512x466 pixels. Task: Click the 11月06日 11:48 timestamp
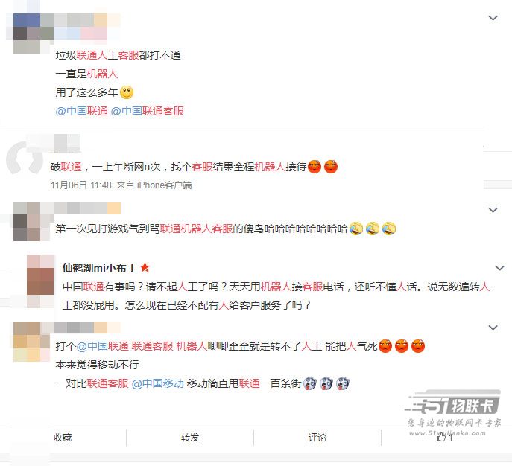pos(81,185)
